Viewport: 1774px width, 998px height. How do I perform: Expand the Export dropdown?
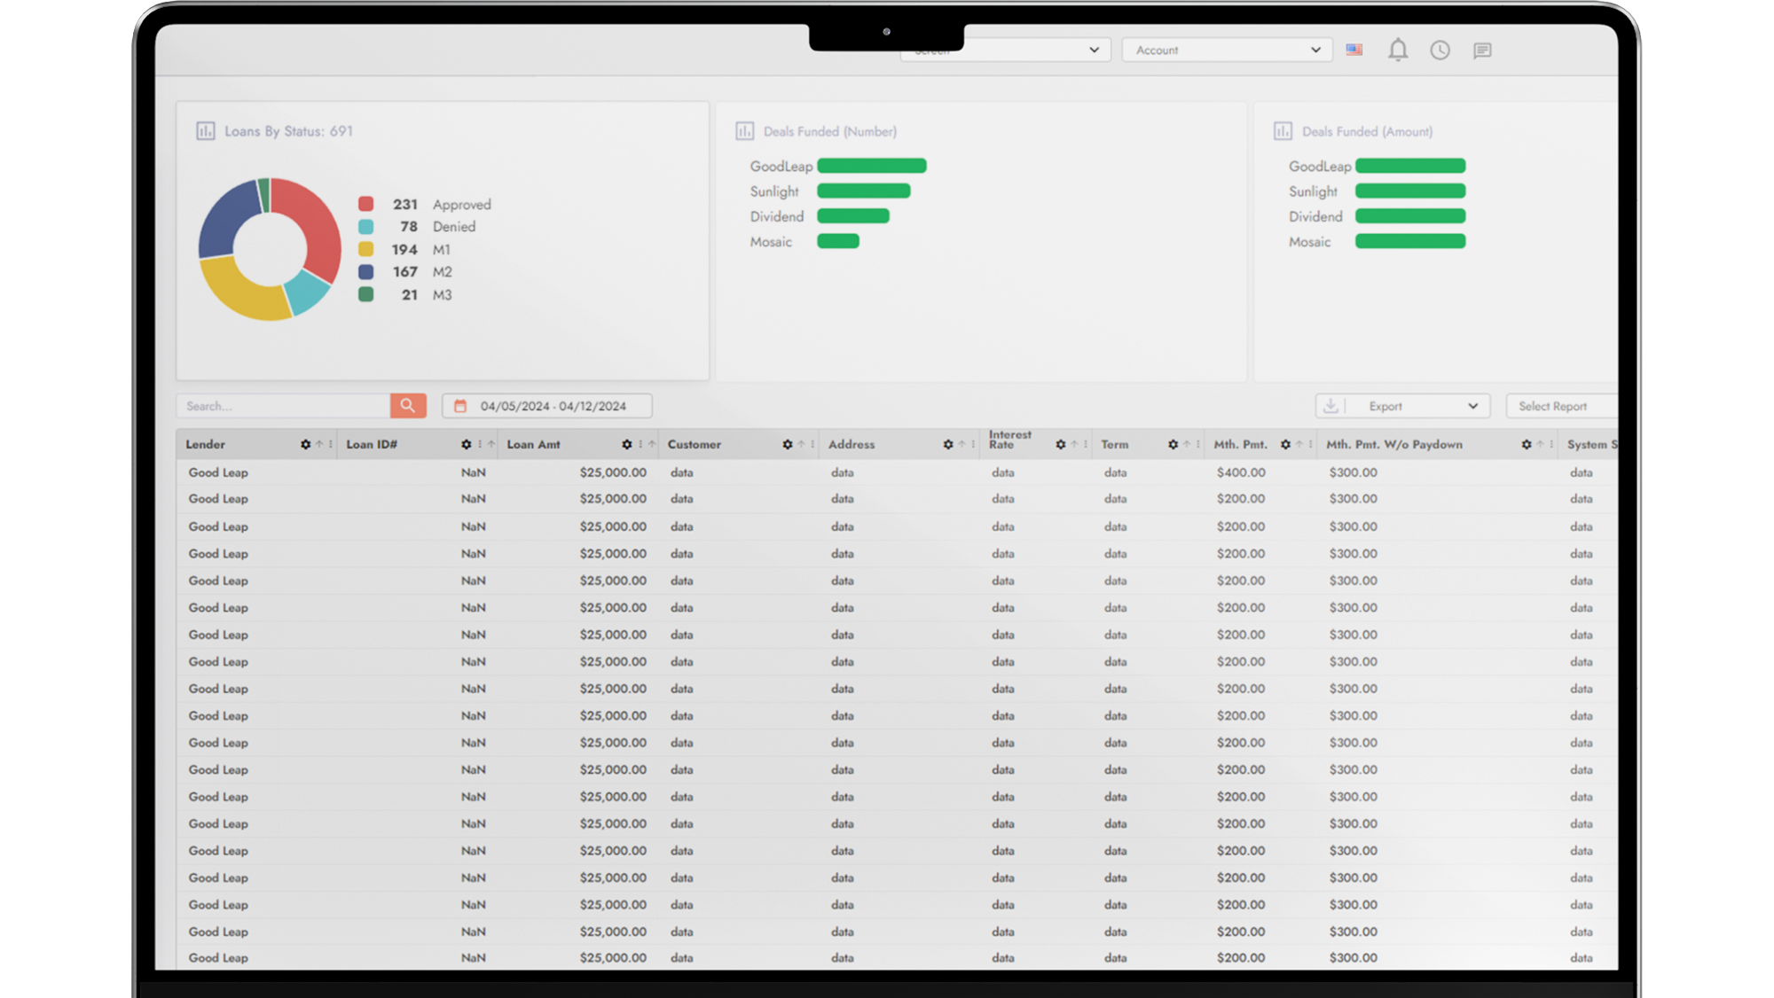pyautogui.click(x=1472, y=406)
